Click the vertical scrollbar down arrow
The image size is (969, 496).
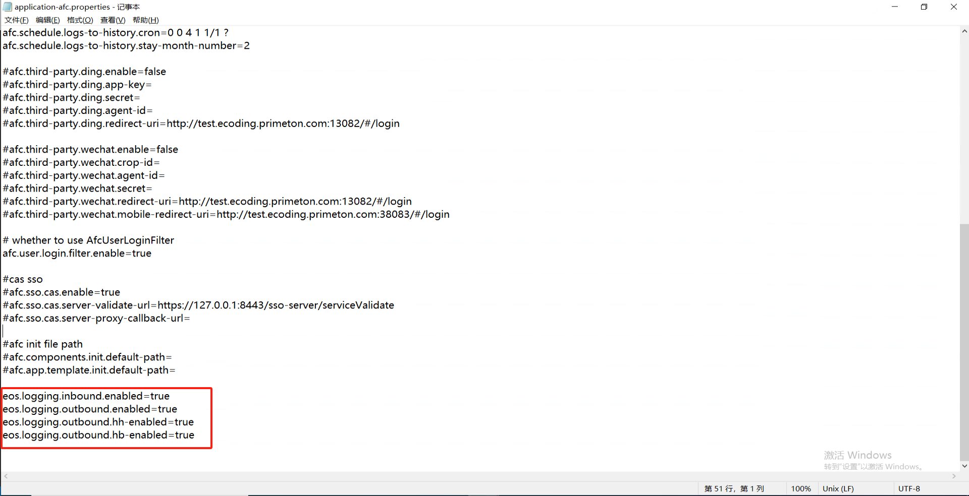[x=964, y=466]
